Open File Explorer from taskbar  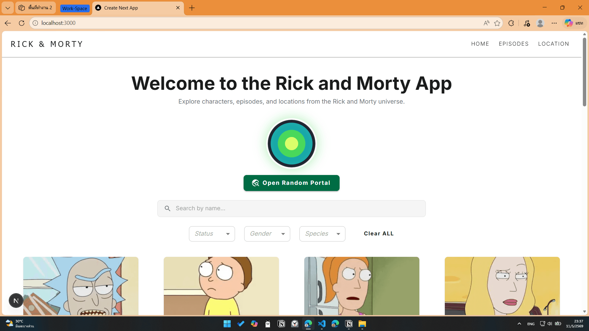362,324
